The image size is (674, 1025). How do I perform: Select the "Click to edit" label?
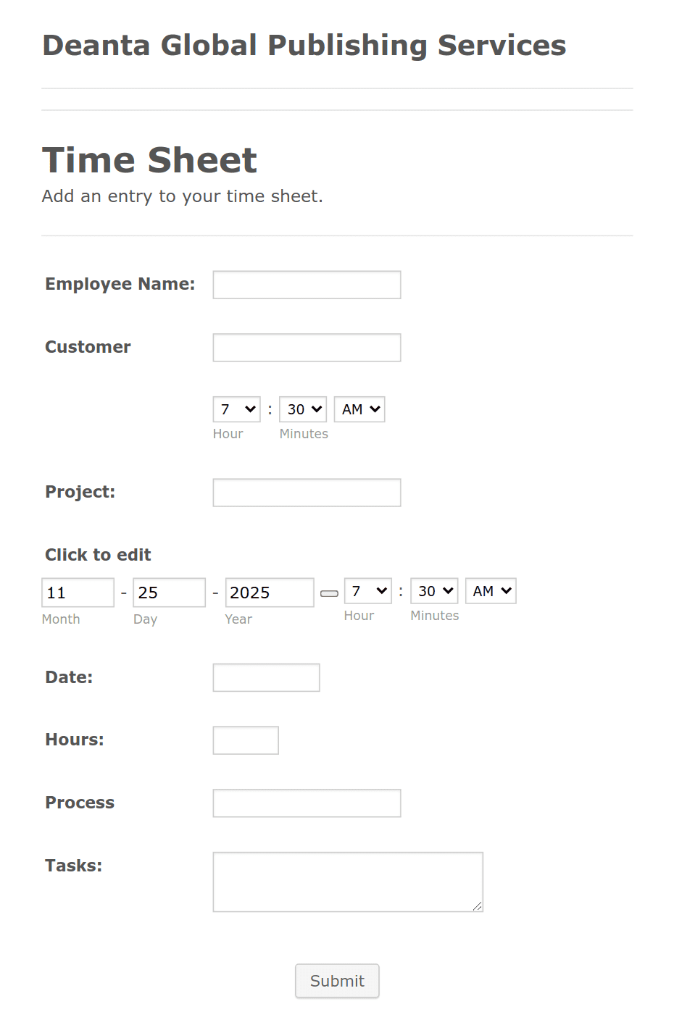98,554
